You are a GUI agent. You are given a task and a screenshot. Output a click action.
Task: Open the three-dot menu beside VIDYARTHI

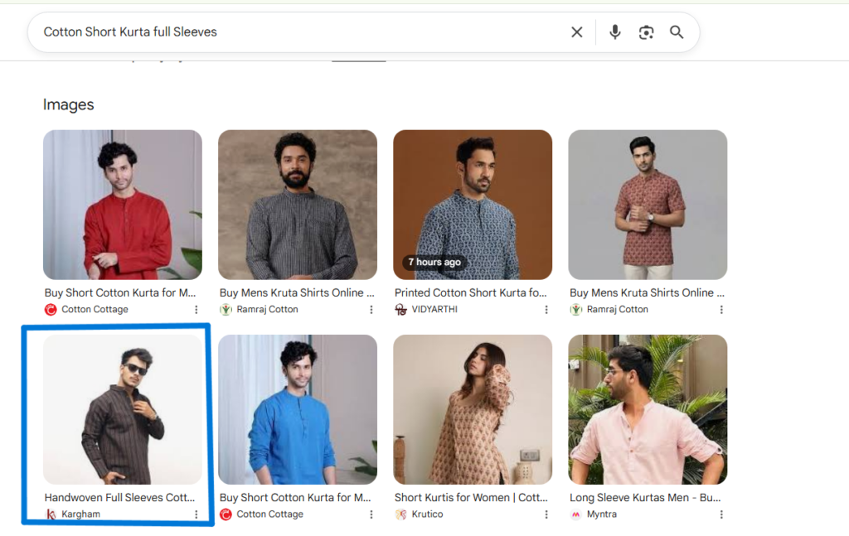[546, 309]
